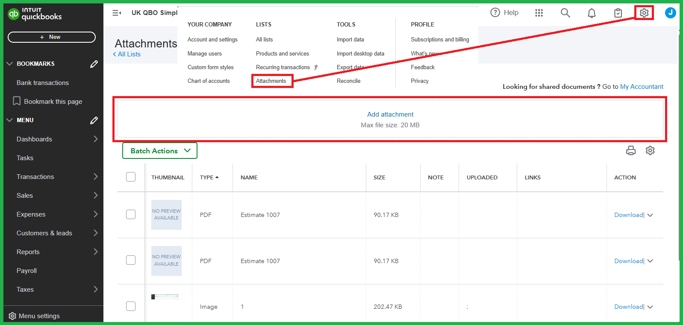Click the Menu settings gear icon
Screen dimensions: 683x325
pyautogui.click(x=12, y=316)
